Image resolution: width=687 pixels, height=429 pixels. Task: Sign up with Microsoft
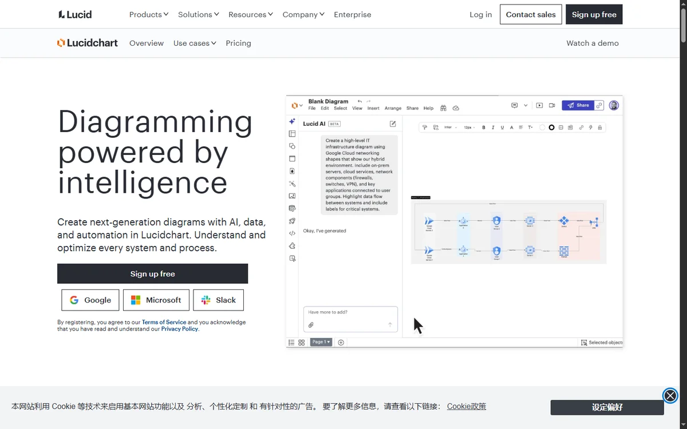point(156,300)
